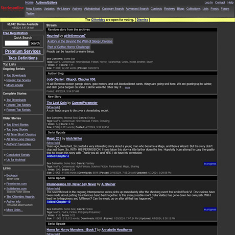Open Recent Top Scores under Ongoing Serials

[18, 80]
